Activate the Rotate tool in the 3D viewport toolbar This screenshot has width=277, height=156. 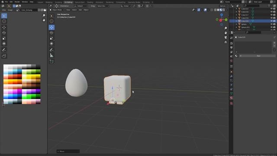[x=52, y=33]
